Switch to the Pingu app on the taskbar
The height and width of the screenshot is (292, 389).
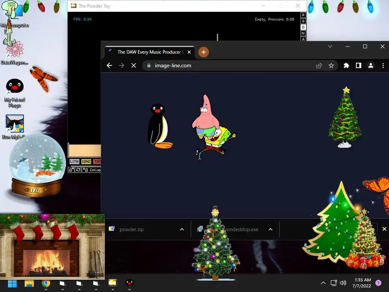[x=129, y=283]
